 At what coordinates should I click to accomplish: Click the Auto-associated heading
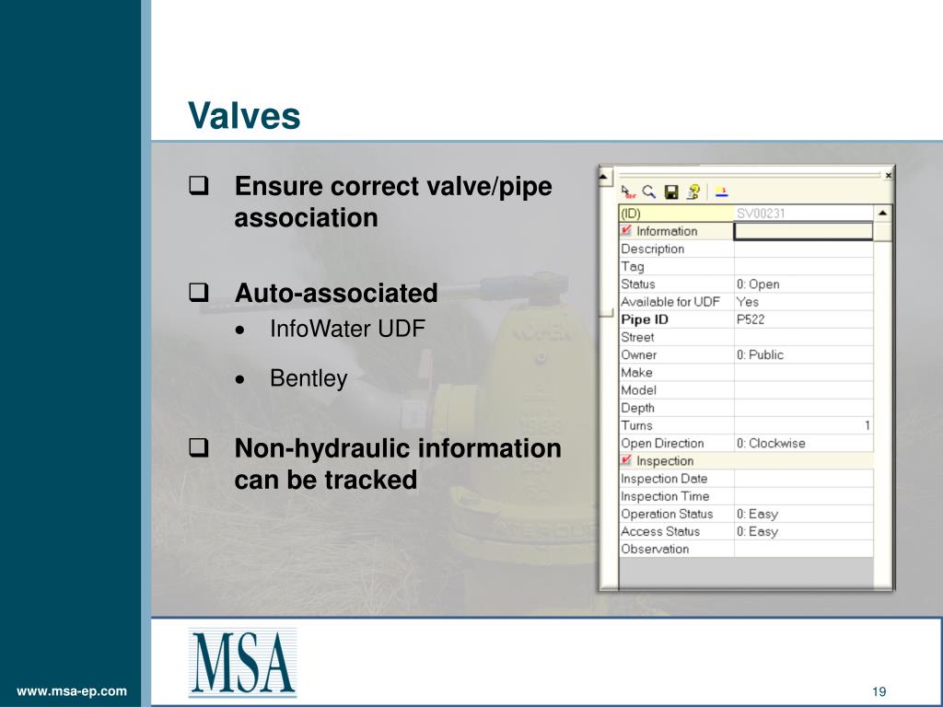click(335, 294)
